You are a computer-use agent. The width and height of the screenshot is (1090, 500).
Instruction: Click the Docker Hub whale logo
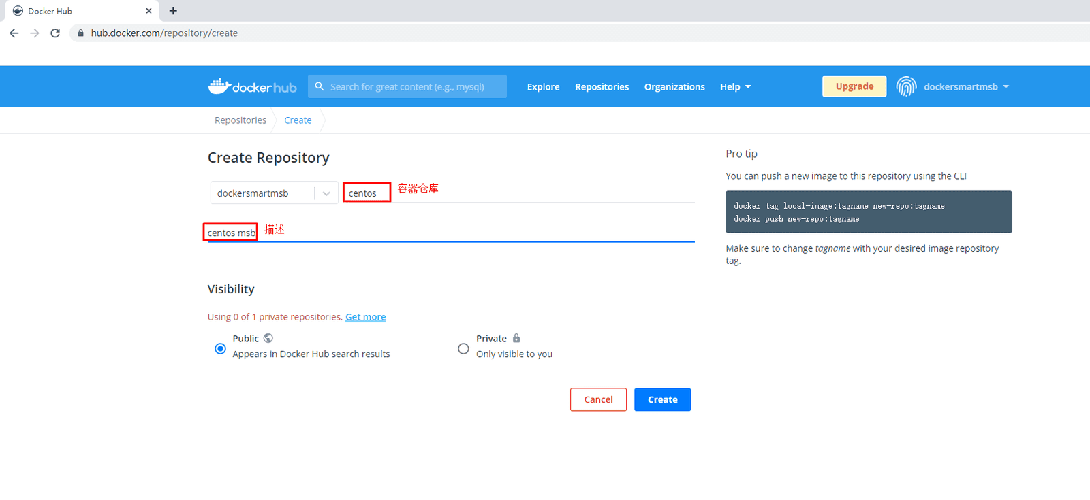[x=253, y=86]
